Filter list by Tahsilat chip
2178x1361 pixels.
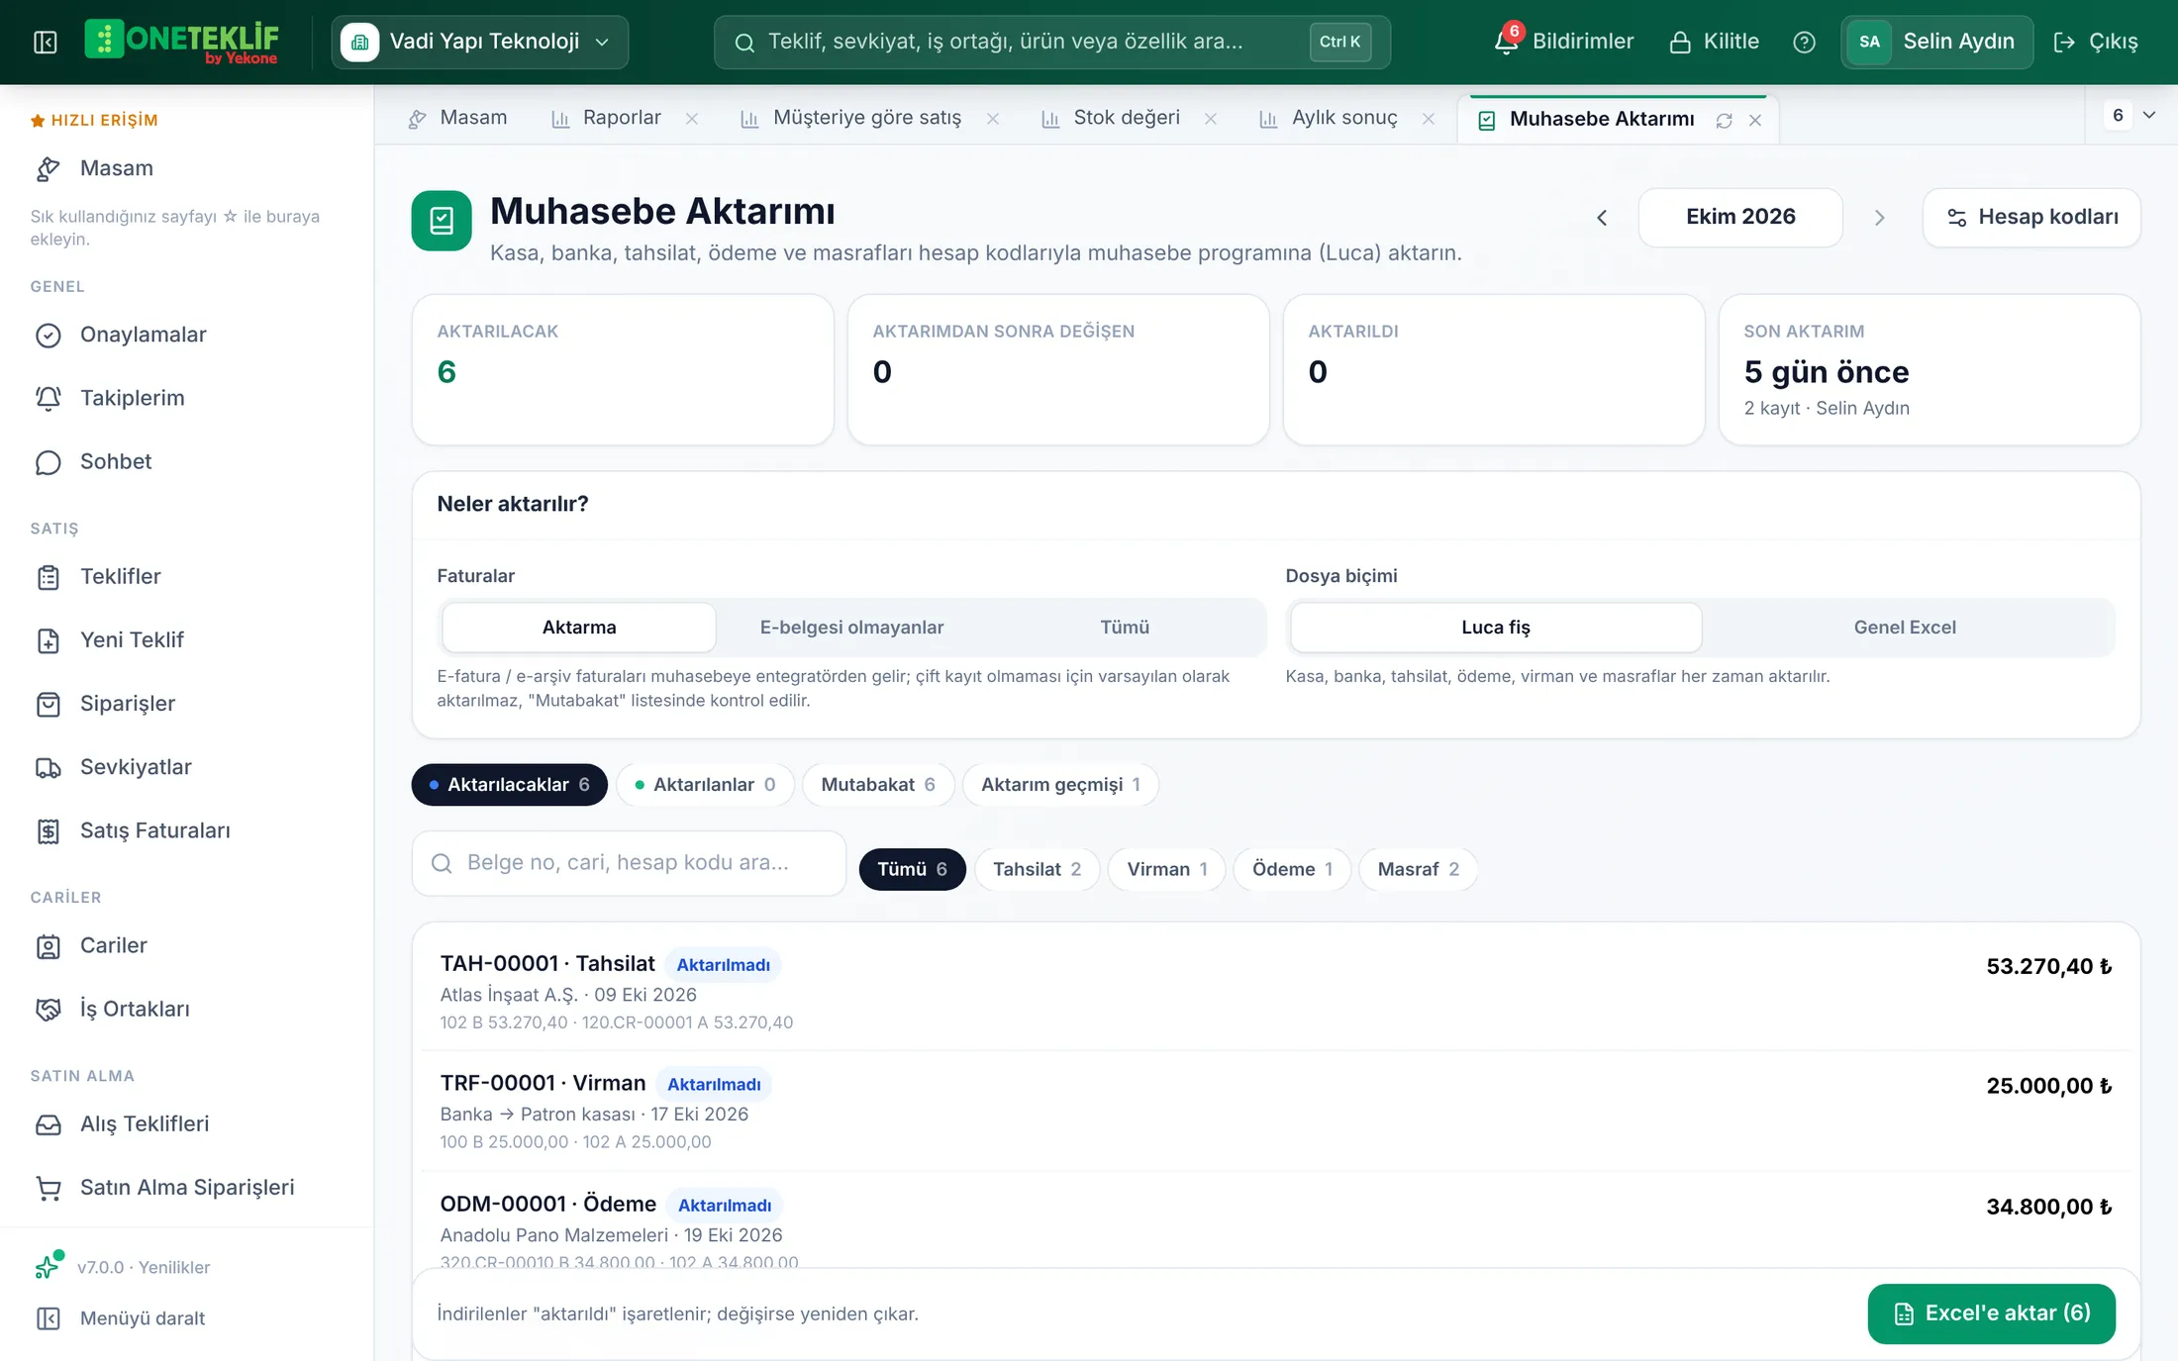point(1037,869)
